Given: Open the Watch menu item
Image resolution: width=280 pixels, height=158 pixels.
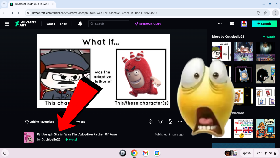Looking at the screenshot, I should pyautogui.click(x=51, y=24).
